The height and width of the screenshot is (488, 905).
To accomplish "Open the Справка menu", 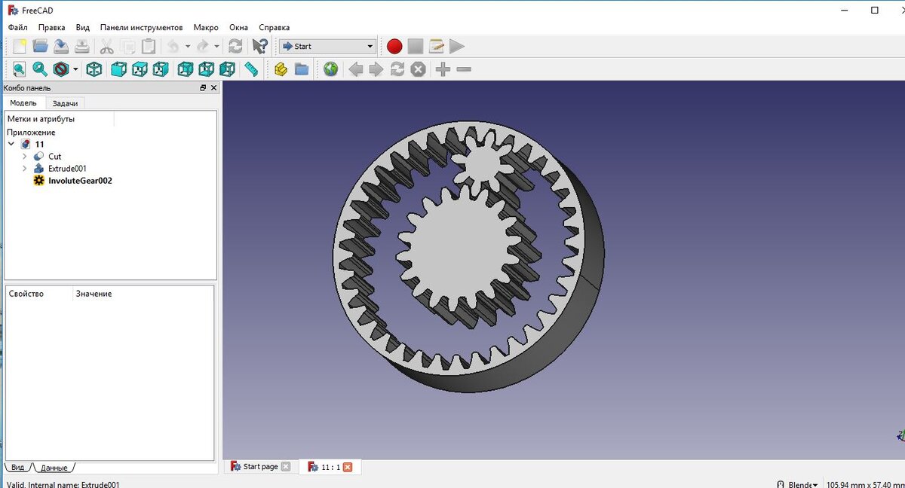I will pos(274,27).
